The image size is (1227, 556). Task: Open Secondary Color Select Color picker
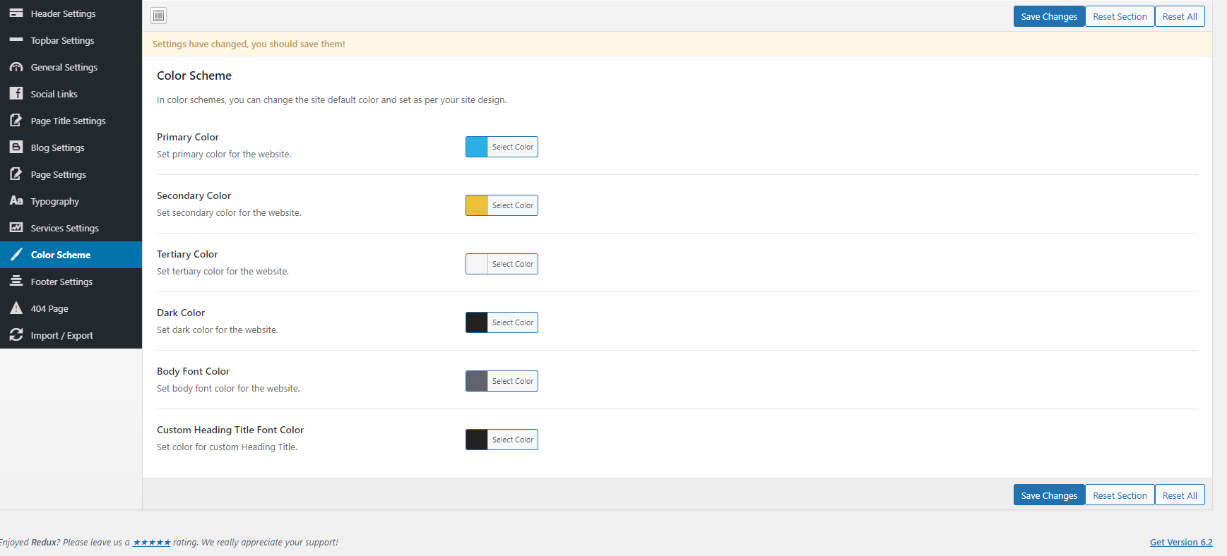tap(512, 205)
